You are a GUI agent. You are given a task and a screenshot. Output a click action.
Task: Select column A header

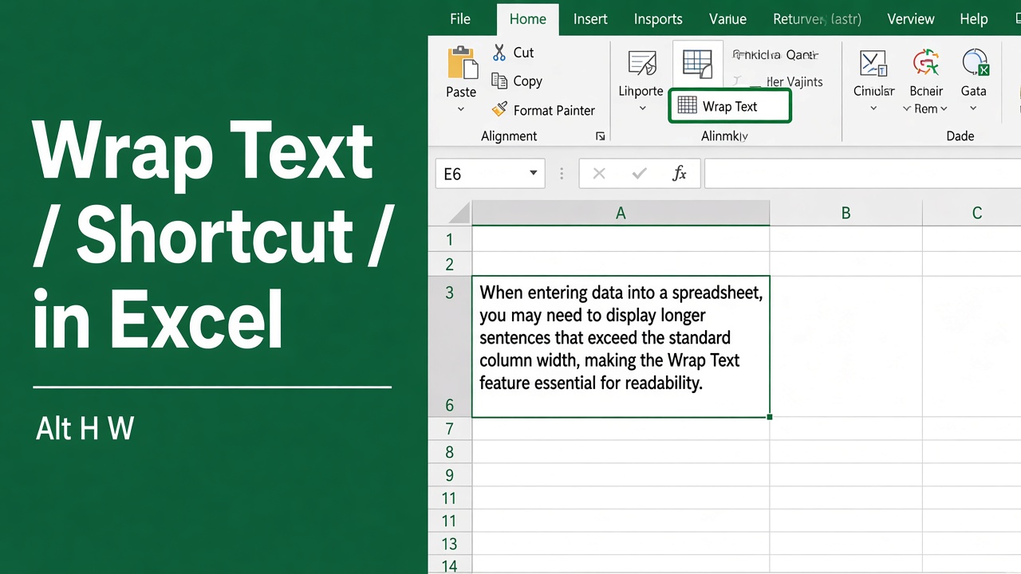(x=621, y=213)
